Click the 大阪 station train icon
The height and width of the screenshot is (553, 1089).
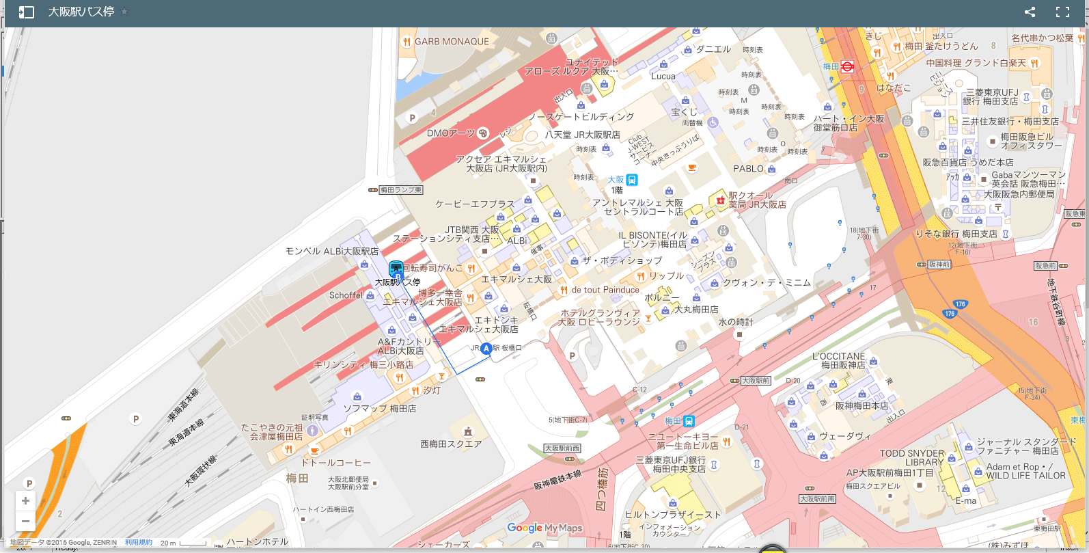click(x=632, y=180)
